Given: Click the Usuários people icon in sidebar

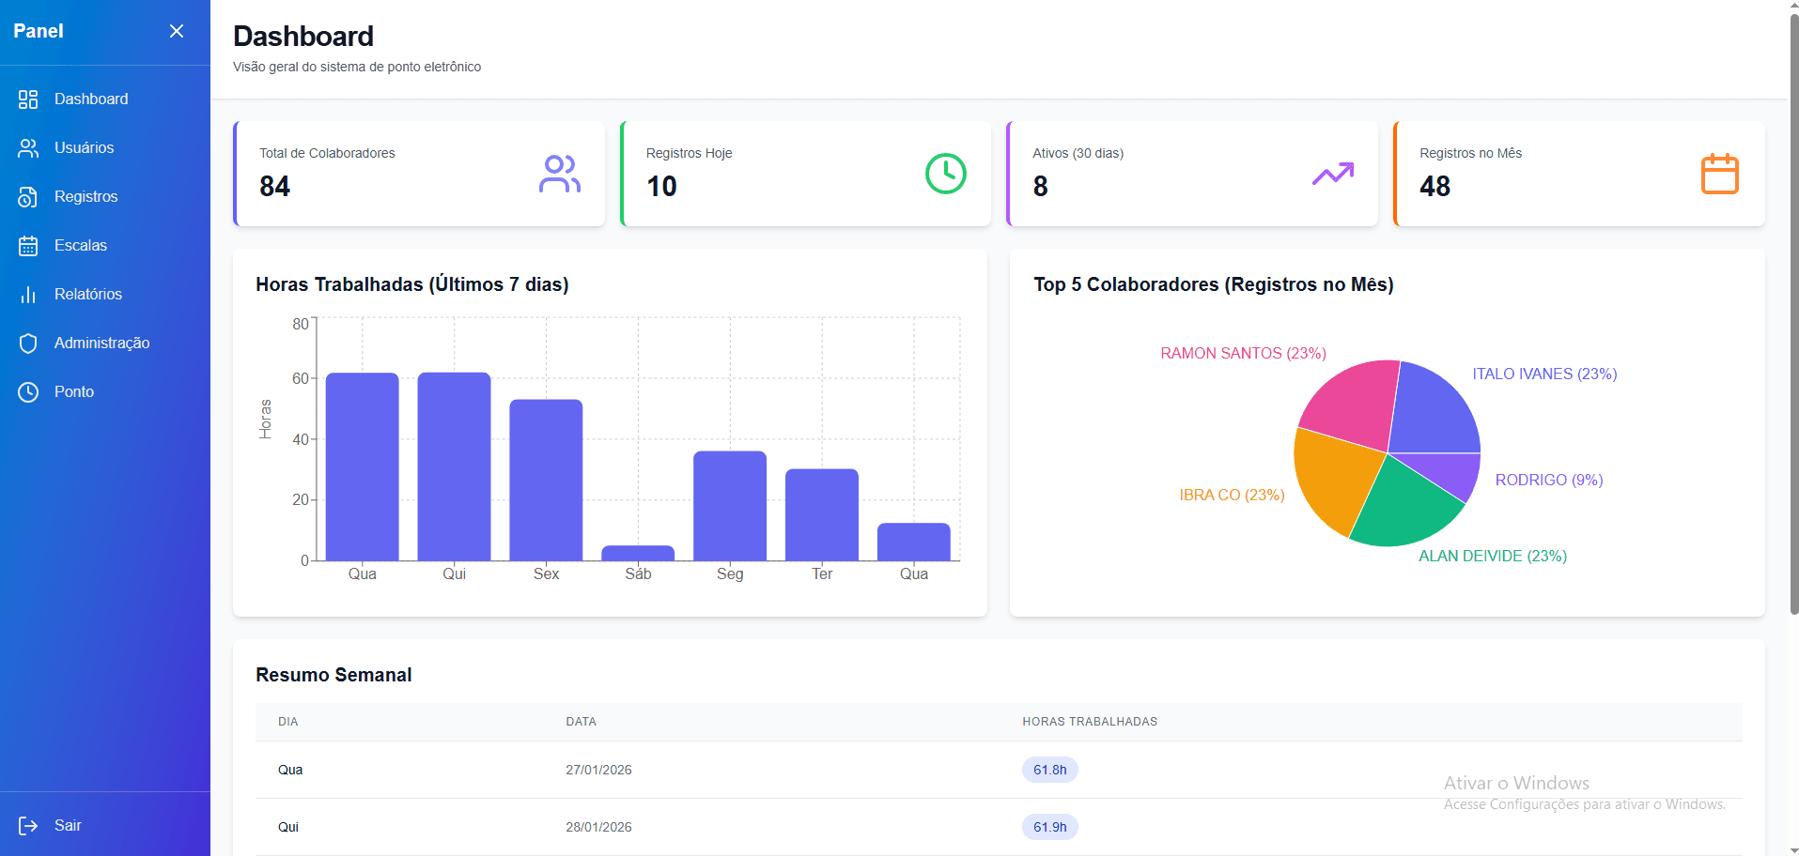Looking at the screenshot, I should (28, 148).
